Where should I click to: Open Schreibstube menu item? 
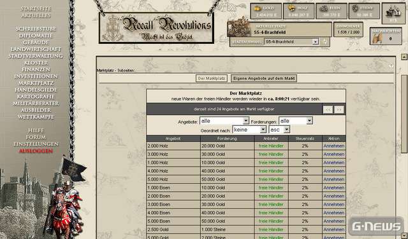tap(36, 29)
